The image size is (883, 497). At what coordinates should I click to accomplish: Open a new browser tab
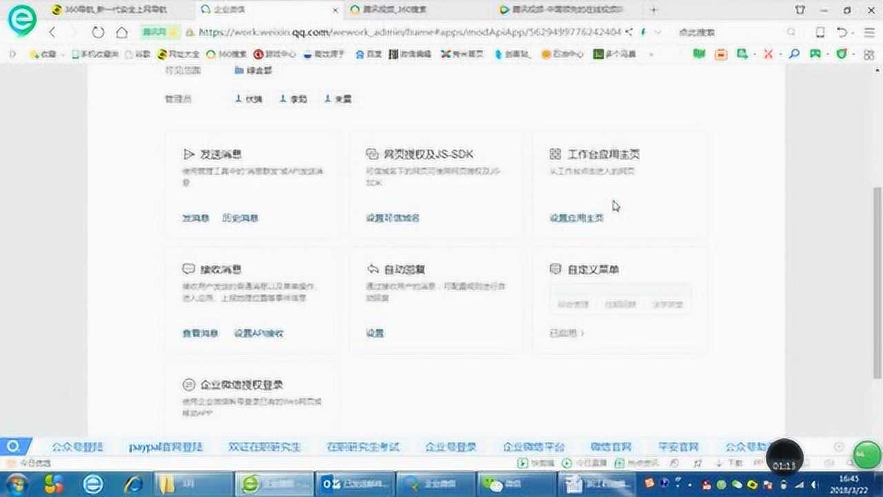tap(654, 10)
